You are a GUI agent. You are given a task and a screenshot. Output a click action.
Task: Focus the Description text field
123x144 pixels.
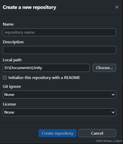59,50
